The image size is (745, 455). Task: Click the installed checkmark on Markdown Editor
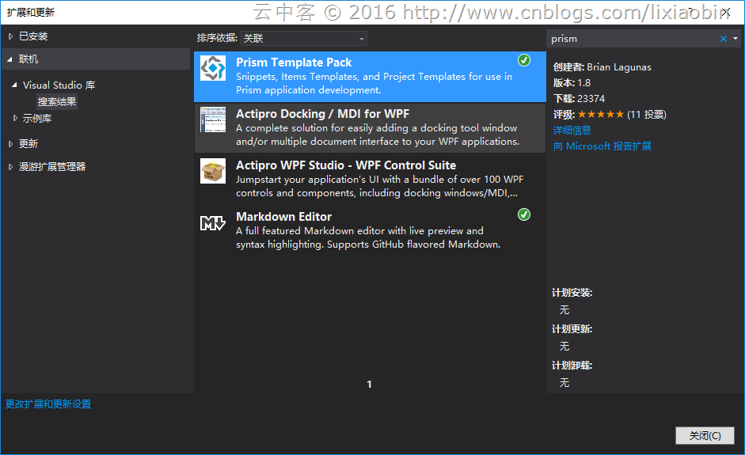click(524, 214)
